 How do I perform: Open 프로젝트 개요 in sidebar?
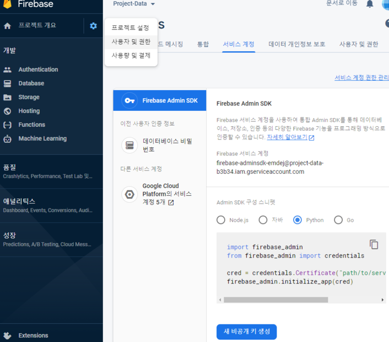(x=37, y=25)
